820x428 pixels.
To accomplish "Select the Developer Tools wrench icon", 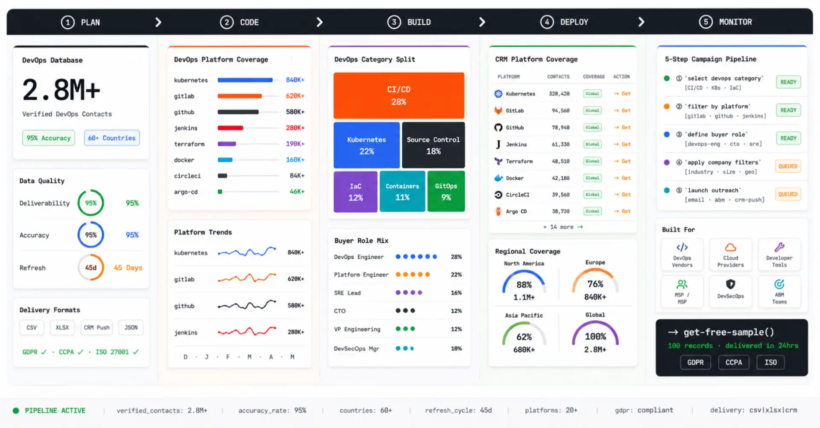I will (x=779, y=247).
